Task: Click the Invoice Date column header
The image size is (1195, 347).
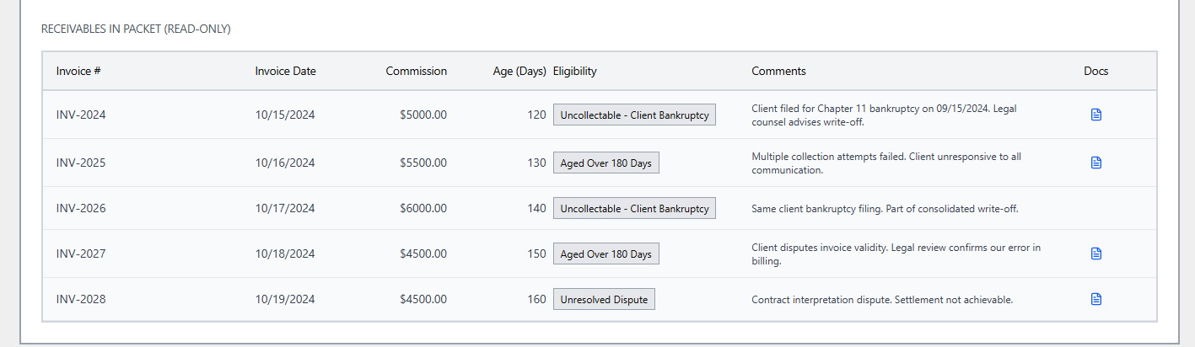Action: point(286,72)
